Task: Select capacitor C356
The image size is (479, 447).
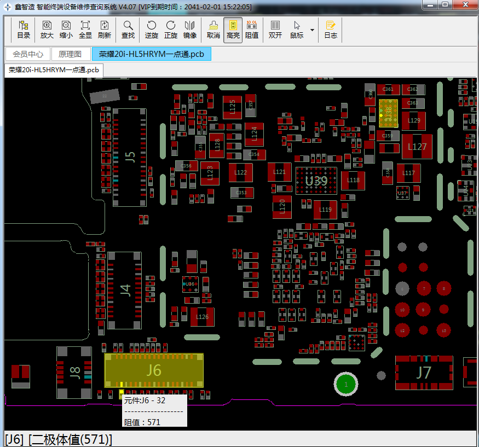Action: point(186,166)
